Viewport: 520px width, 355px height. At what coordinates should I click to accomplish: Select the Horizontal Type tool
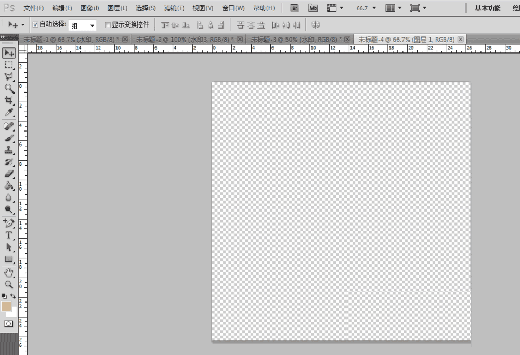pos(9,235)
